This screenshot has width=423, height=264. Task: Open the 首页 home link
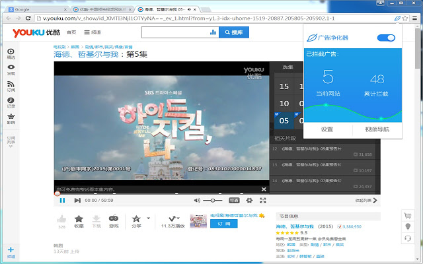[71, 32]
